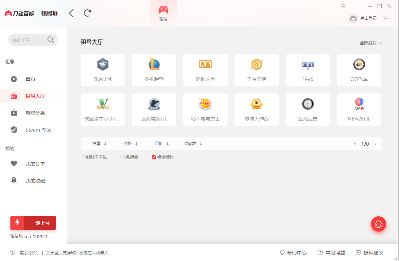Open the 英雄联盟 game icon
The image size is (399, 261).
point(154,70)
